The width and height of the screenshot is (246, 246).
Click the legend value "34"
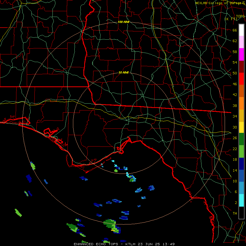pyautogui.click(x=235, y=116)
